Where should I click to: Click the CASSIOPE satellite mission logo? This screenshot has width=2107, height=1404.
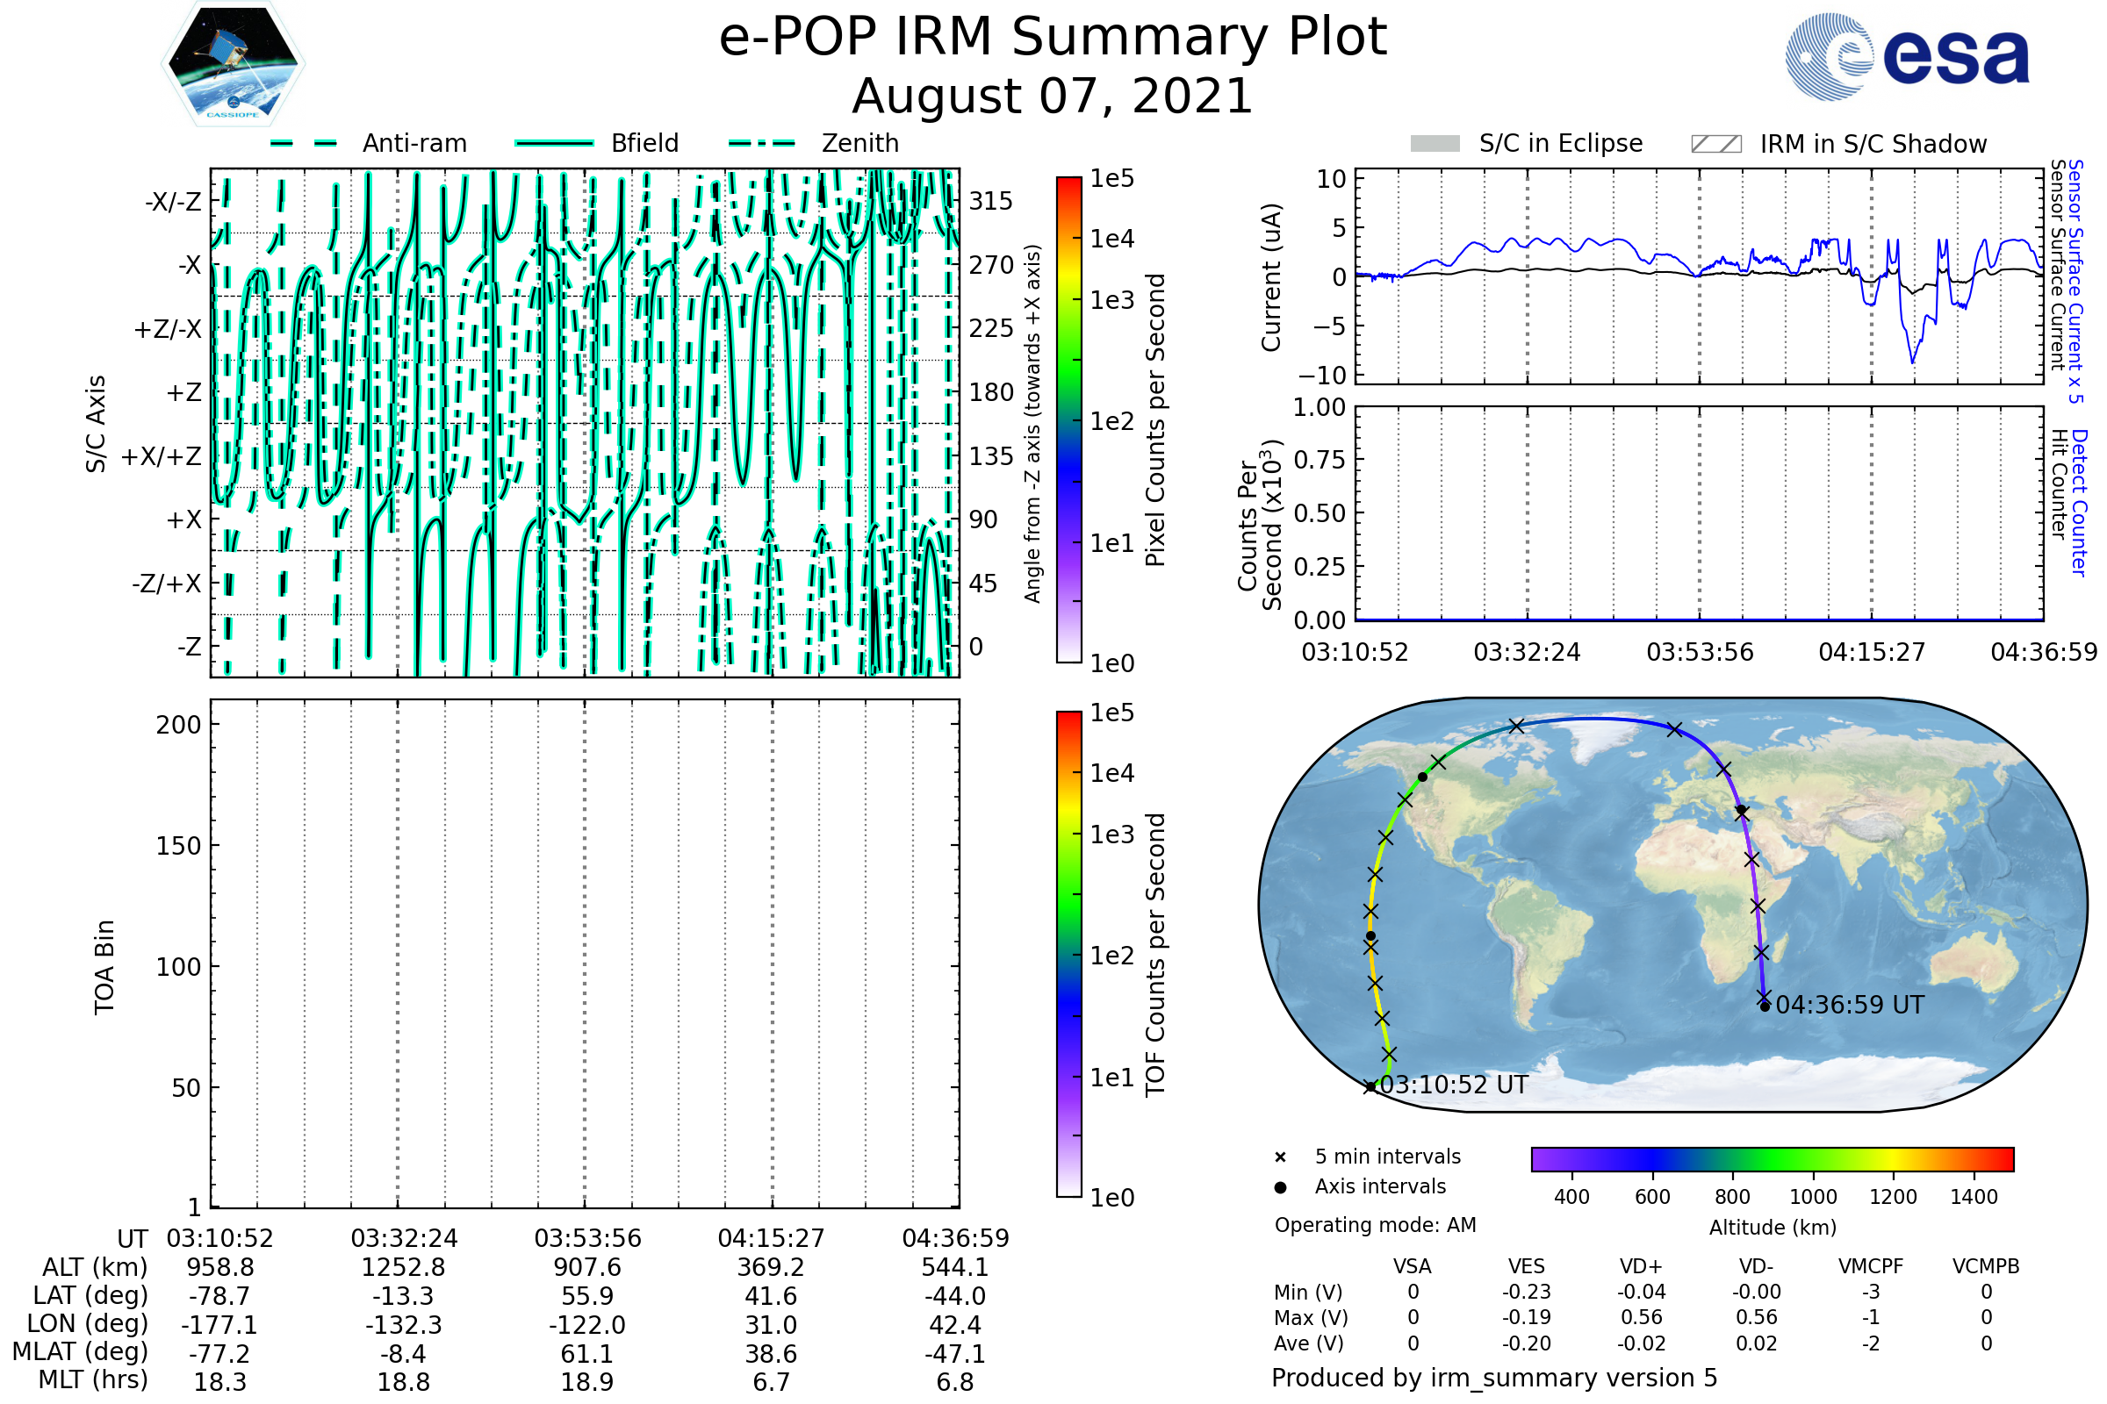[x=233, y=64]
